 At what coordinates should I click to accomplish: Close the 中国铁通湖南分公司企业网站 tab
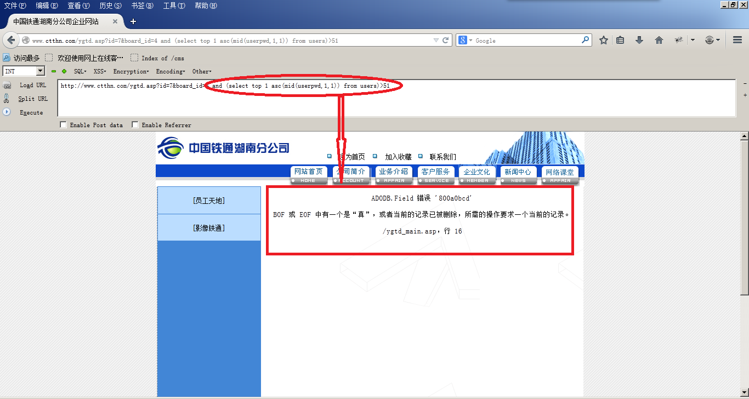[x=115, y=21]
